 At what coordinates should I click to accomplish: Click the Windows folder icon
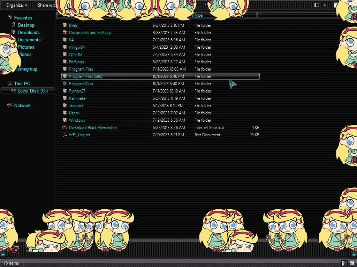[x=65, y=120]
